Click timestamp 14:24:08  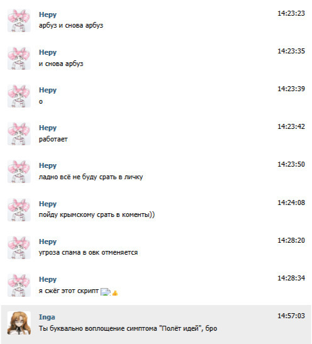pos(291,203)
